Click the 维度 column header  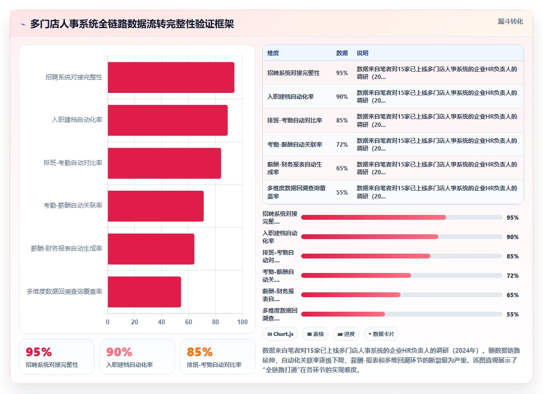tap(273, 53)
